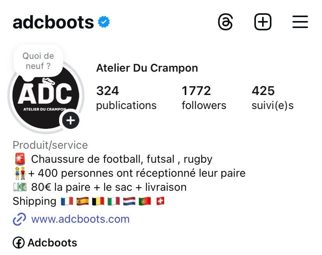Open the 'Quoi de neuf ?' note bubble
The image size is (322, 255).
coord(38,62)
